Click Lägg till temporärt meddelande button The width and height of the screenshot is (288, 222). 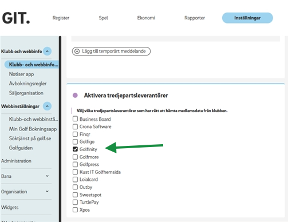111,51
